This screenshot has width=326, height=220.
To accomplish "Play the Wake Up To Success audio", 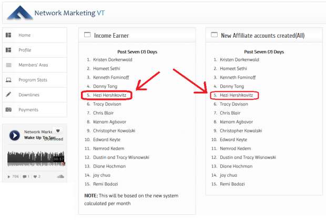I will [15, 135].
